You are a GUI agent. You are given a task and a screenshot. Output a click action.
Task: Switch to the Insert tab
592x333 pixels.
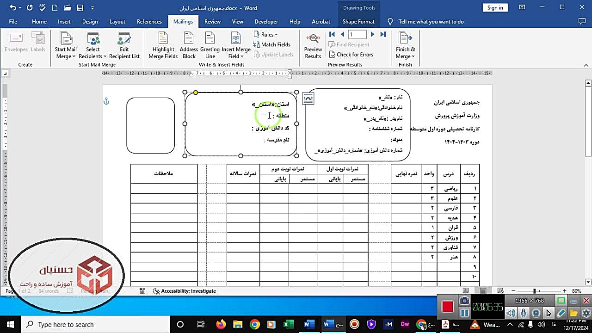click(x=64, y=22)
